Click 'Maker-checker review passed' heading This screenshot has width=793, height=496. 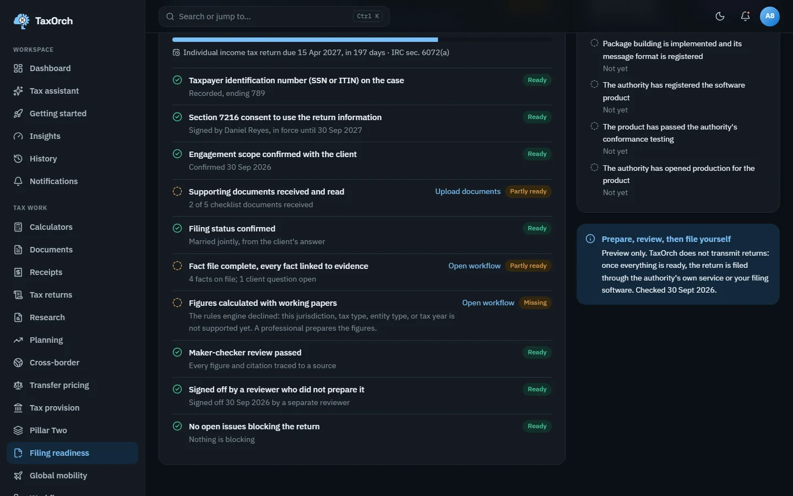coord(245,353)
